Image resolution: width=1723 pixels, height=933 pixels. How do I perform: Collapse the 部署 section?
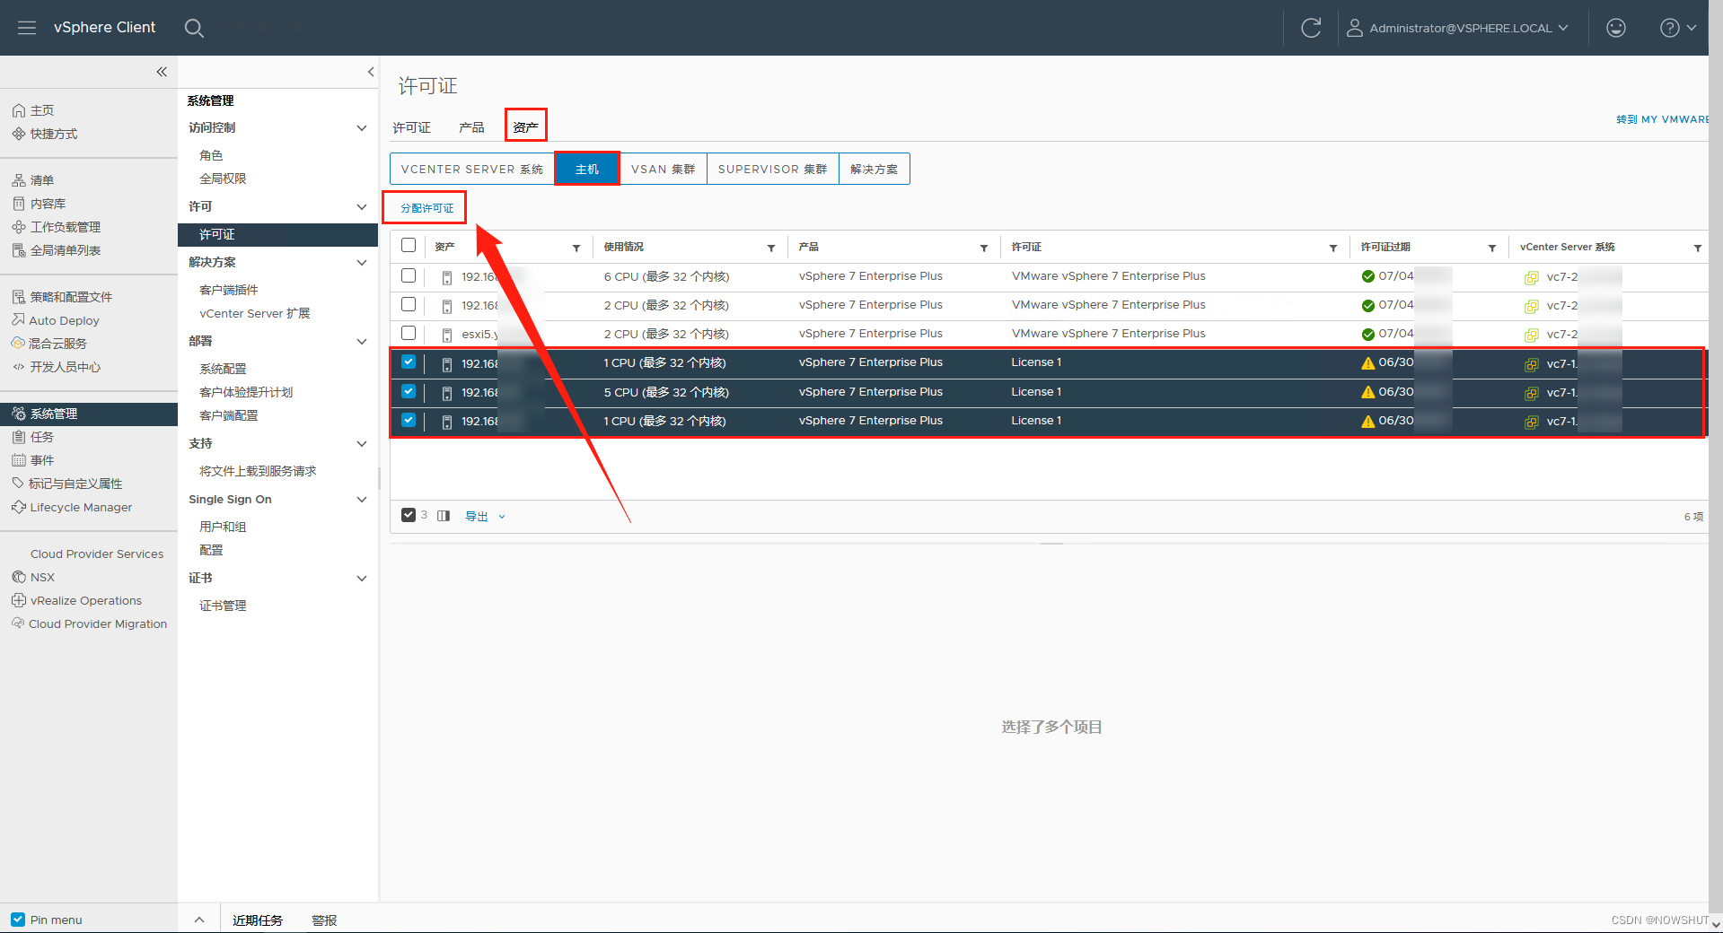click(x=362, y=342)
